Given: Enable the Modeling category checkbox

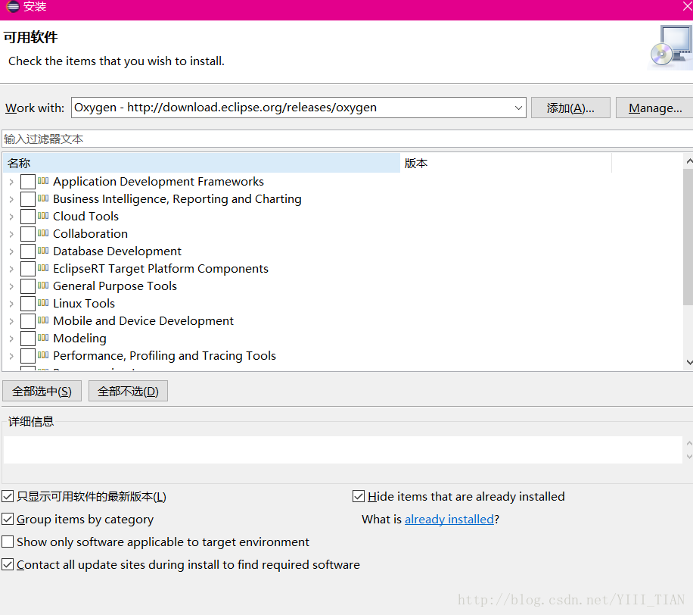Looking at the screenshot, I should pos(28,339).
